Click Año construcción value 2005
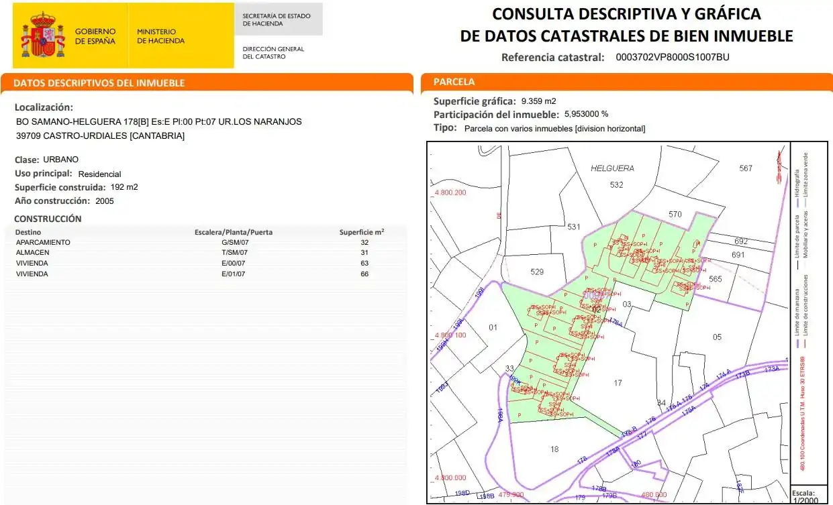 (105, 201)
